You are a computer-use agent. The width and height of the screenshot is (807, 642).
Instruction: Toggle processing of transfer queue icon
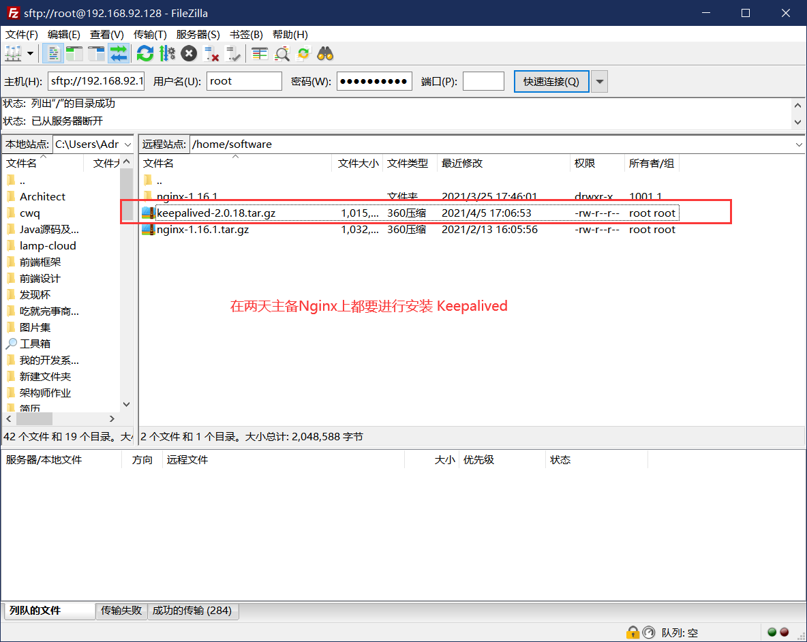[167, 53]
